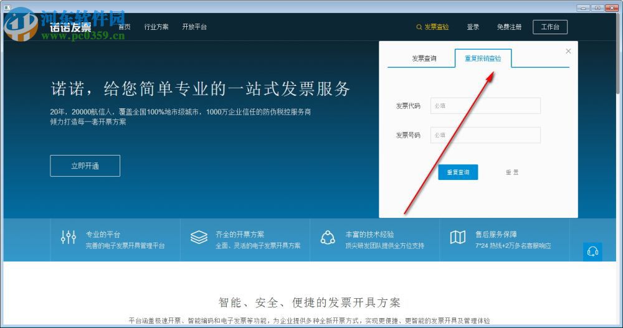Click the 立即开通 button
623x328 pixels.
tap(85, 166)
